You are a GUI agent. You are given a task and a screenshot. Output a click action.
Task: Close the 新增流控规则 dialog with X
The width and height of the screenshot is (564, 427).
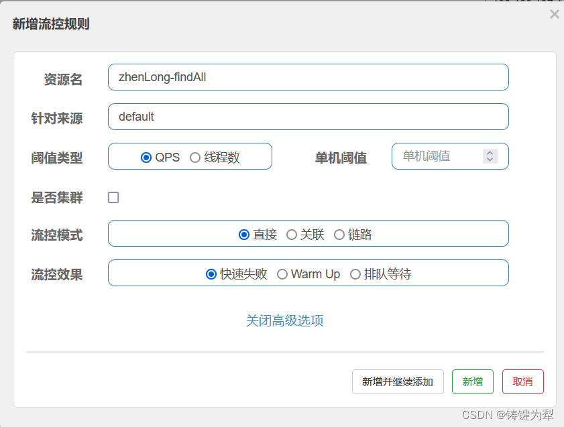(x=554, y=14)
